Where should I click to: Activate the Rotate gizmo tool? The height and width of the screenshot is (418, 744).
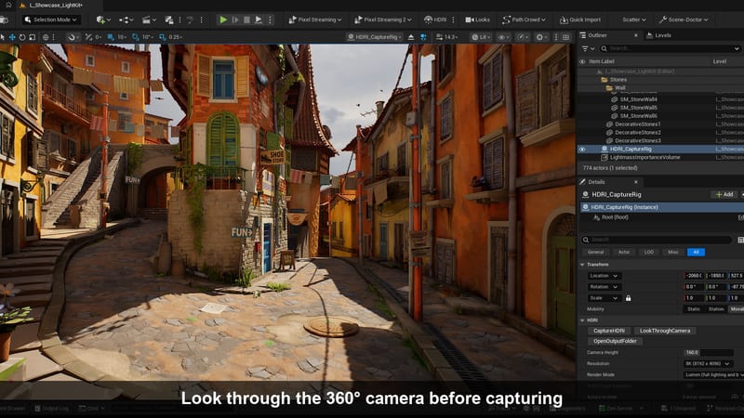click(x=22, y=36)
